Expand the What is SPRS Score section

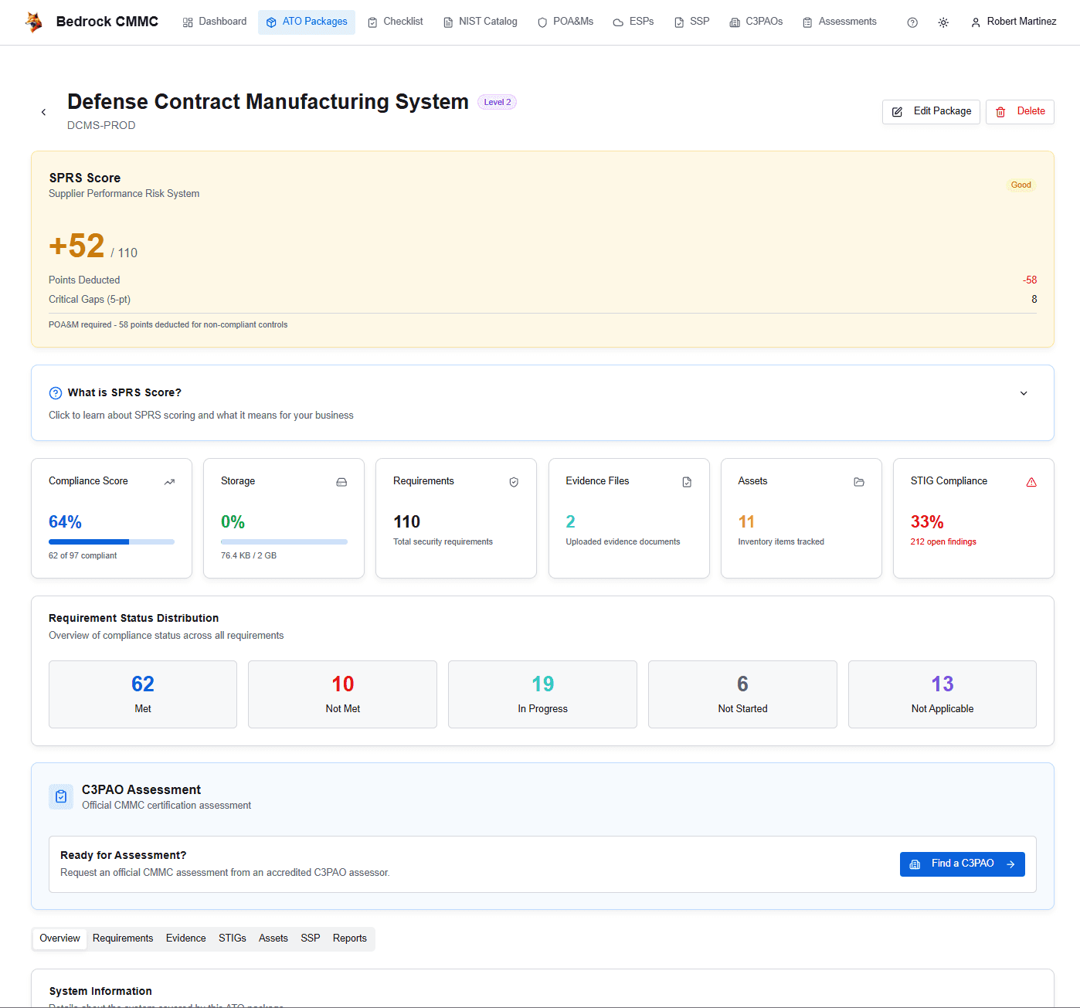click(1024, 393)
